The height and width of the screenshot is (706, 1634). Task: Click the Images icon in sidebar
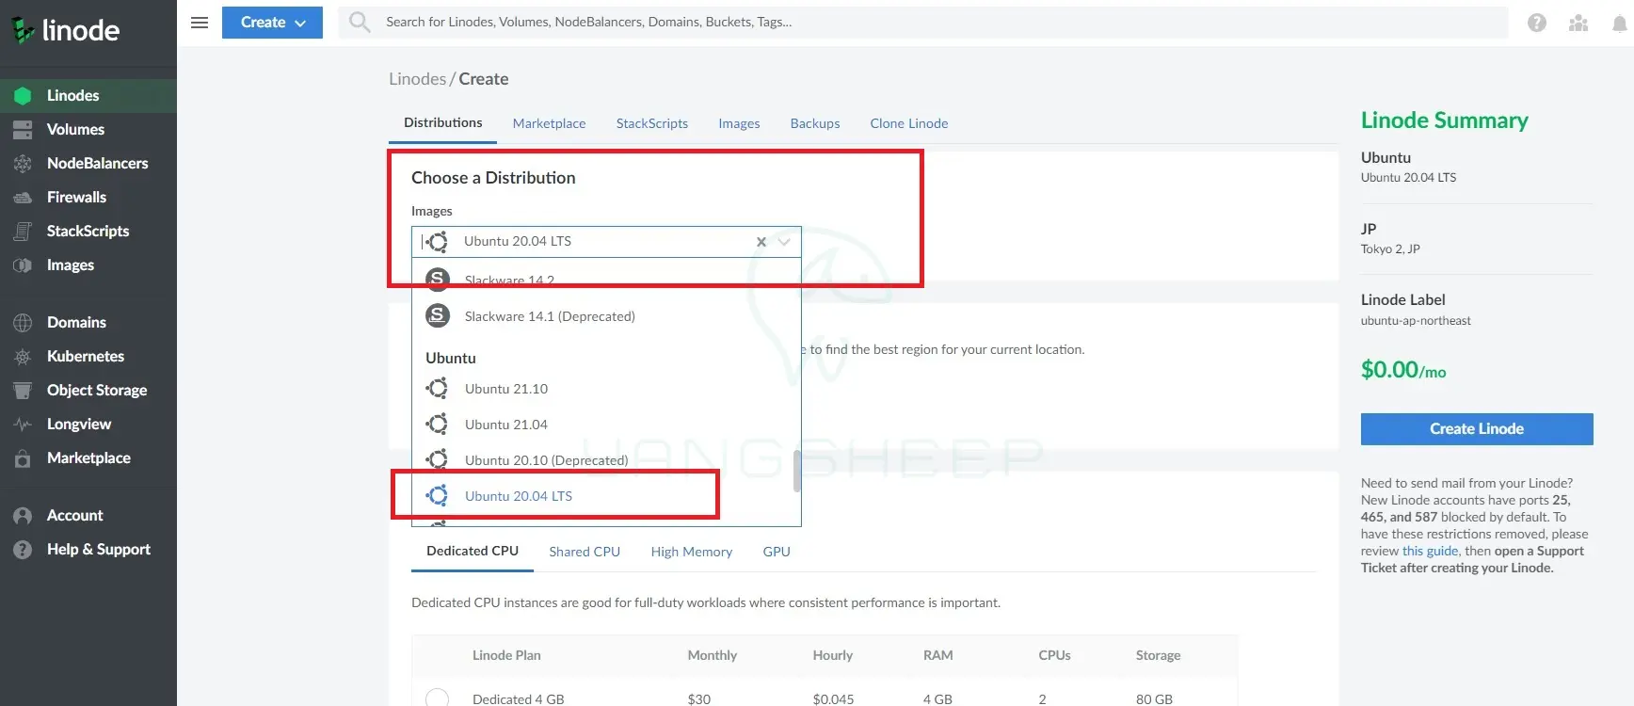tap(23, 265)
